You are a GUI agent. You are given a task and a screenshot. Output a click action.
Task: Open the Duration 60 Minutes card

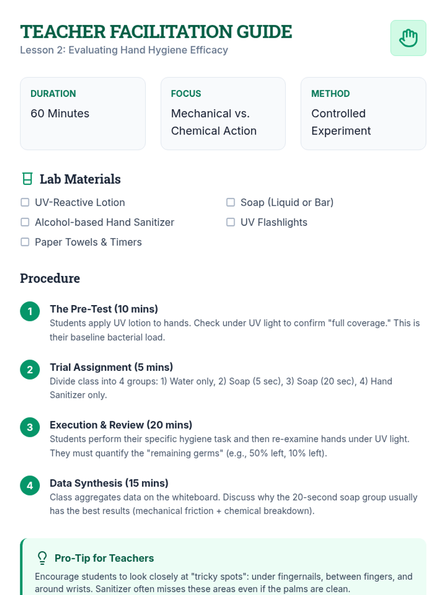click(83, 113)
